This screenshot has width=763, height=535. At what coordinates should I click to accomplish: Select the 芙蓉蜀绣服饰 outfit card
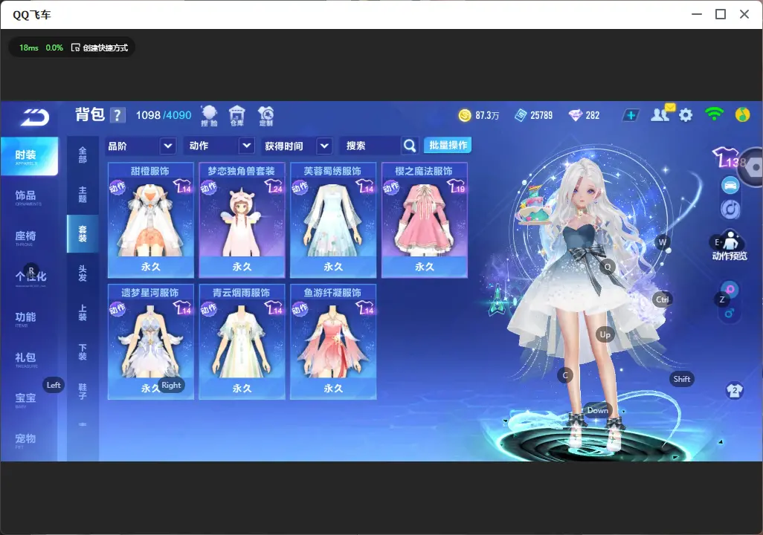(x=333, y=221)
